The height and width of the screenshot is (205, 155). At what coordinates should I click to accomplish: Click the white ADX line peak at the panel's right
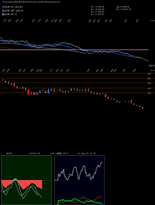pos(102,162)
